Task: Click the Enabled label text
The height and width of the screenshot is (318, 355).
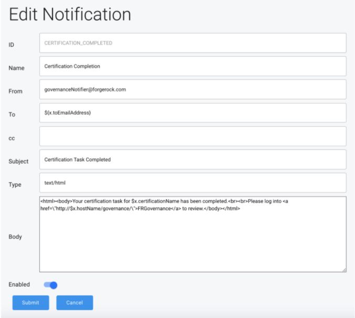Action: (x=19, y=284)
